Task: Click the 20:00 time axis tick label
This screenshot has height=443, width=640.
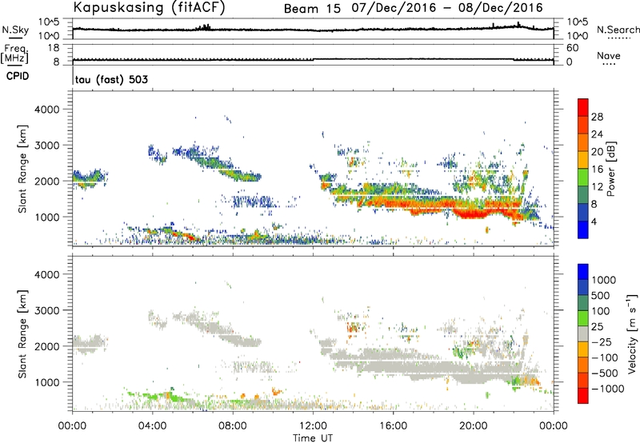Action: pos(474,426)
